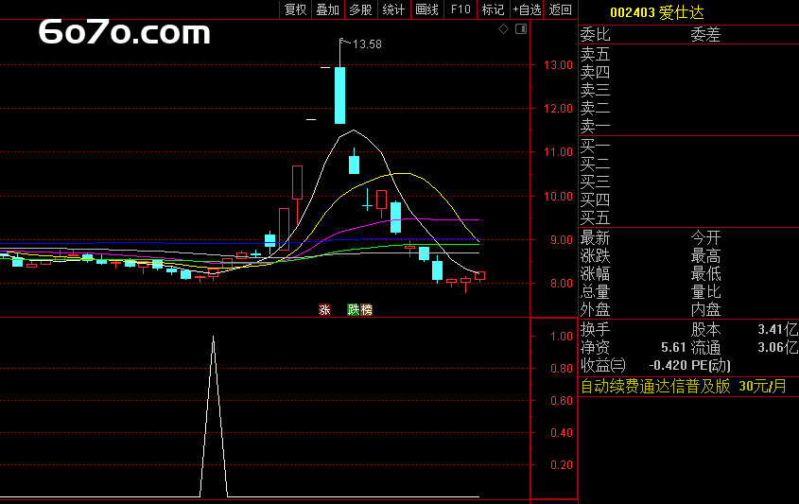
Task: Click the last red candle near 8.00
Action: pos(479,276)
